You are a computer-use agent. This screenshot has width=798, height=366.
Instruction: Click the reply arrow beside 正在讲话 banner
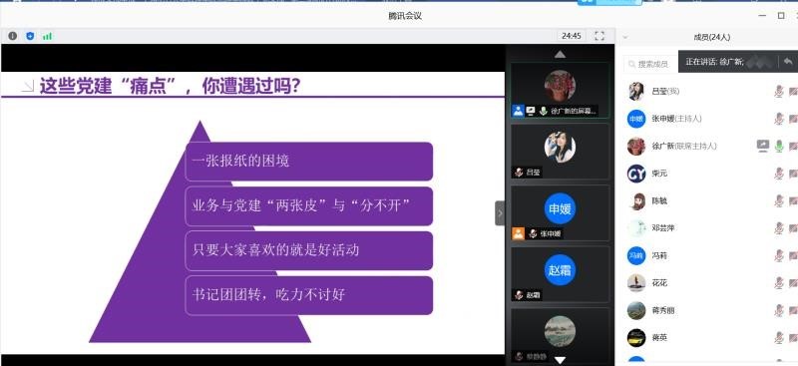tap(788, 62)
